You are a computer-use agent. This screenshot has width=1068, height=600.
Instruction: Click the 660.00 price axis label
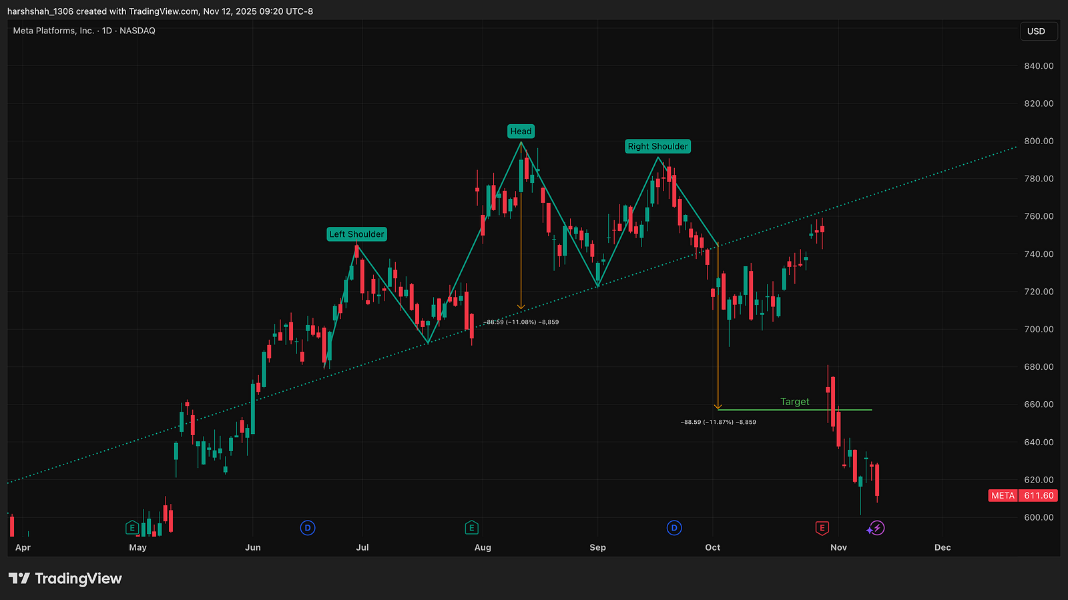click(1039, 404)
